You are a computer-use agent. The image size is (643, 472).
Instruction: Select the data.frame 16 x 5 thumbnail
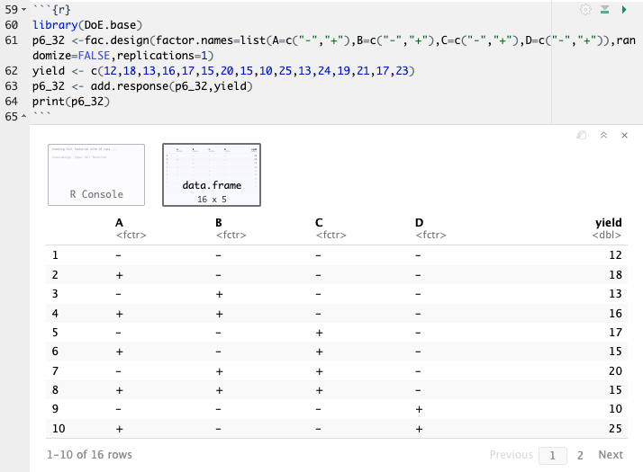212,174
